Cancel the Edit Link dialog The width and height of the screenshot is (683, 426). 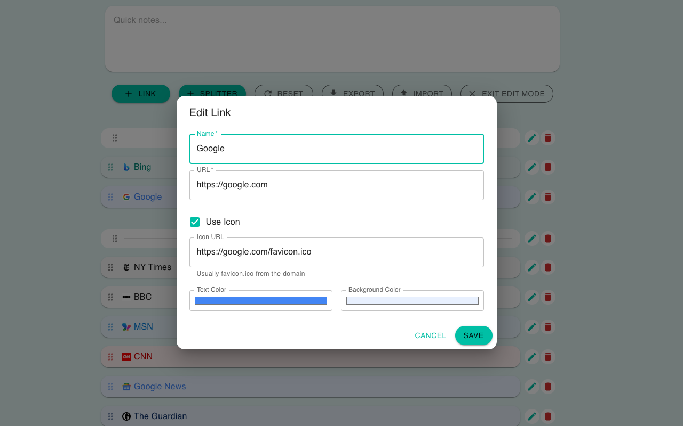pos(431,335)
